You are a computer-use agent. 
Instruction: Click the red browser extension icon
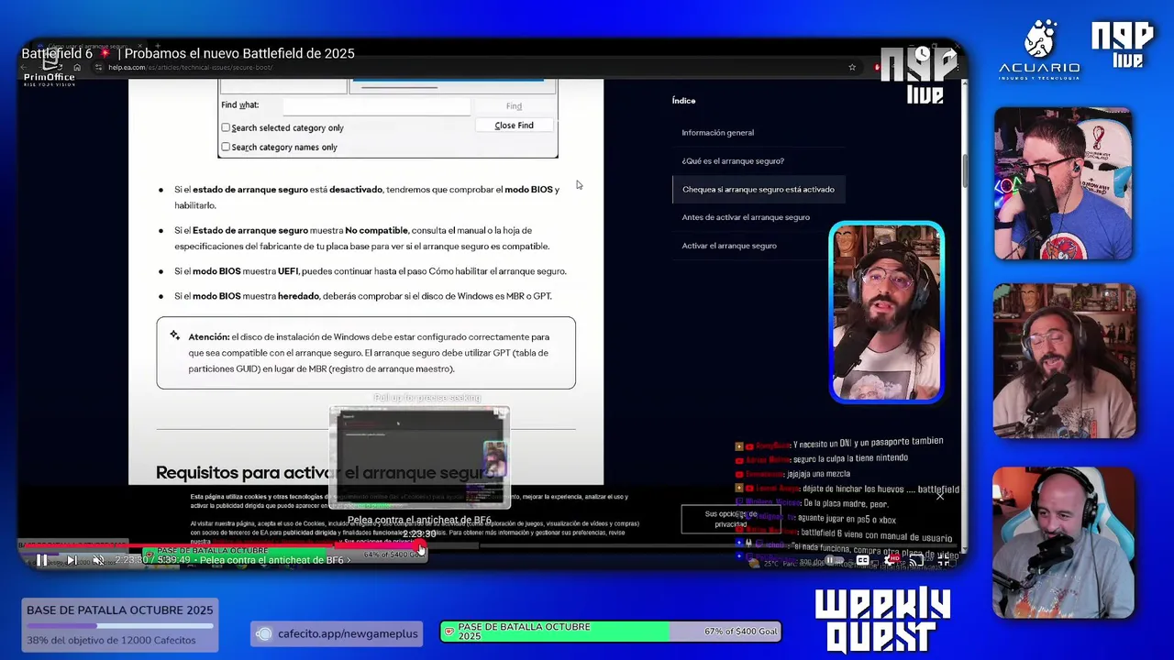[x=878, y=67]
